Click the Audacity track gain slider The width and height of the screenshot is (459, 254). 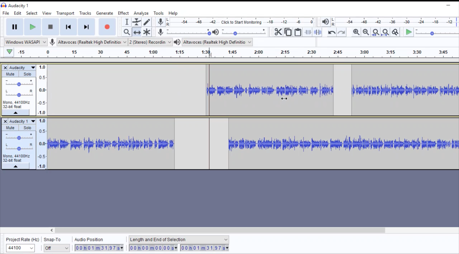pos(19,84)
